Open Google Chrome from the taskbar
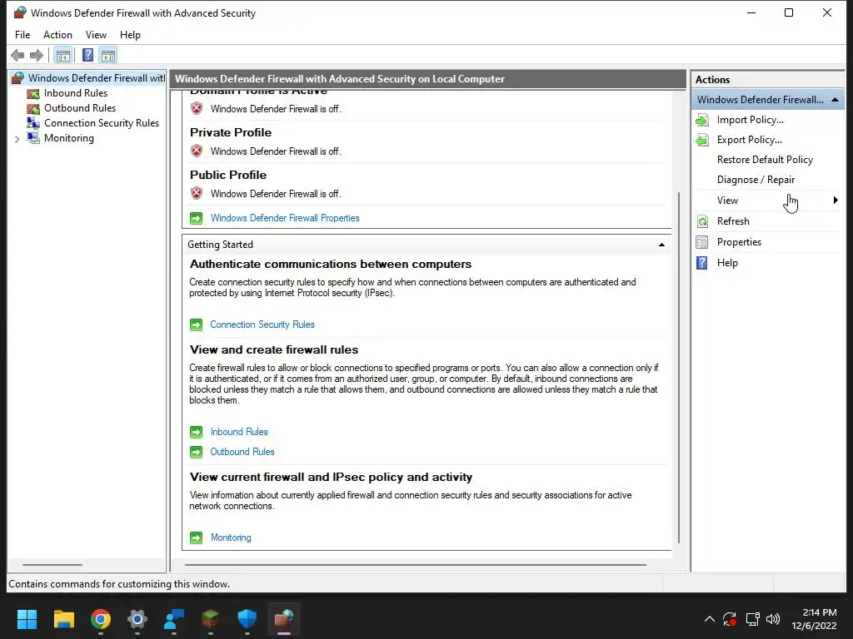 [101, 619]
